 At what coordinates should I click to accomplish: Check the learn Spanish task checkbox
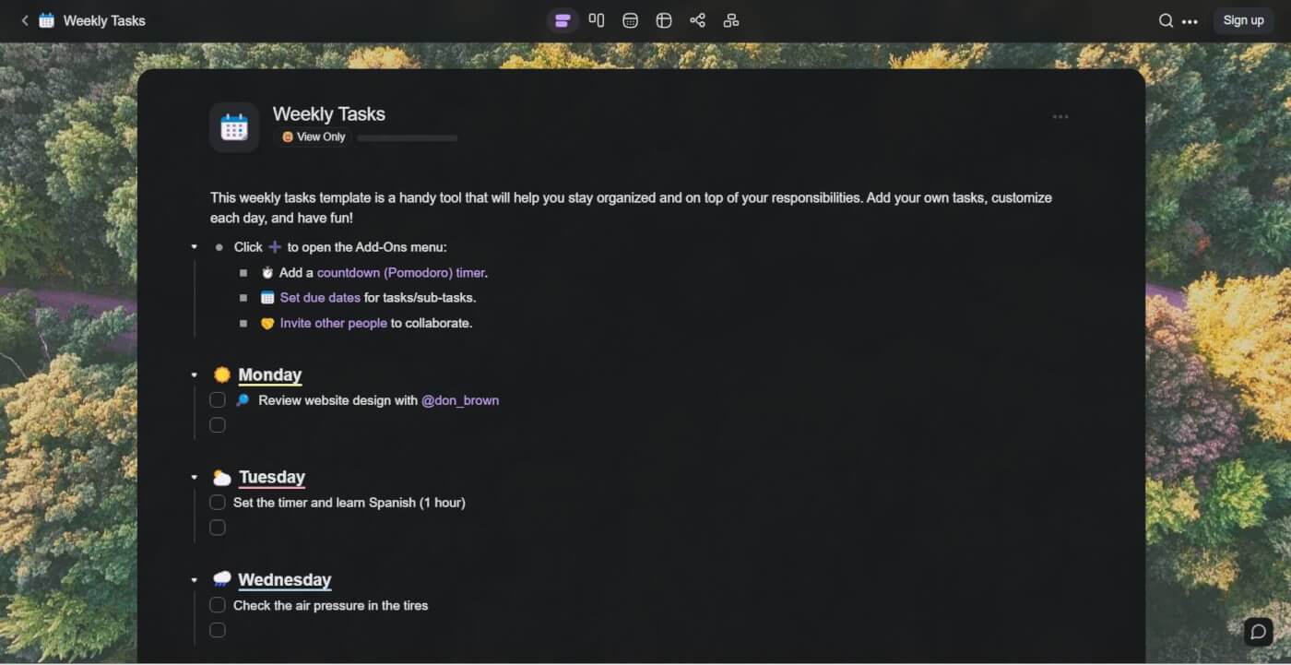(x=218, y=503)
